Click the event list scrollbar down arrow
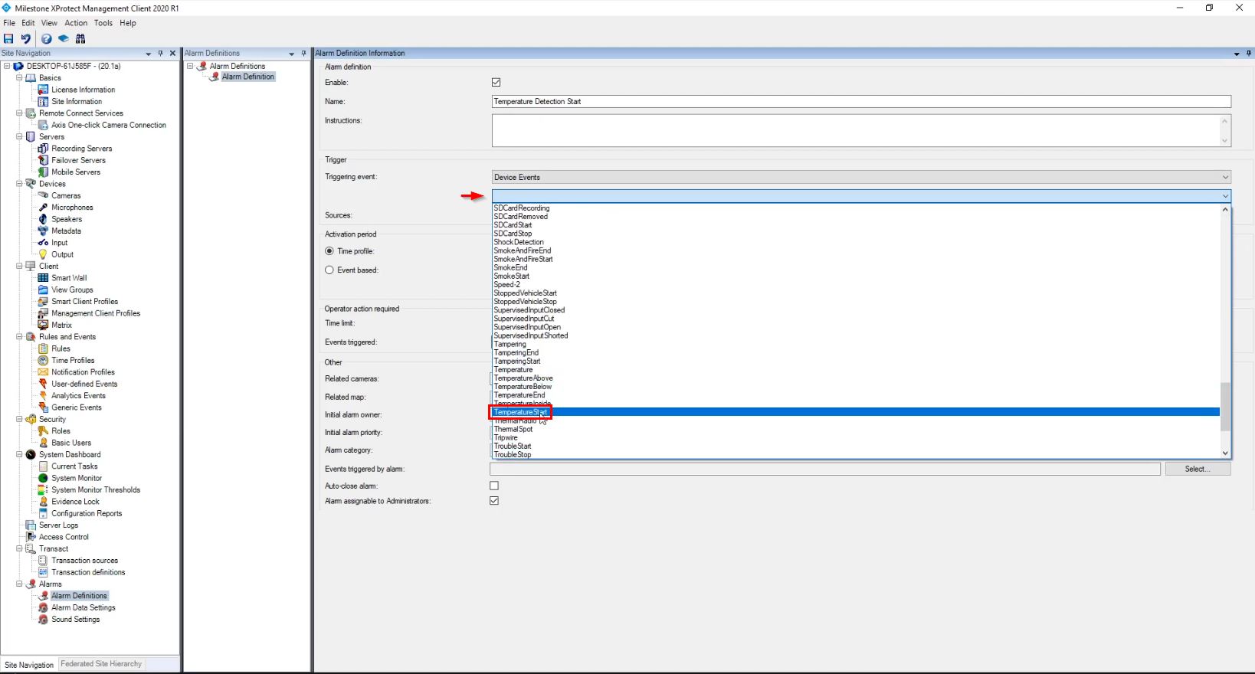Image resolution: width=1255 pixels, height=674 pixels. pyautogui.click(x=1224, y=453)
